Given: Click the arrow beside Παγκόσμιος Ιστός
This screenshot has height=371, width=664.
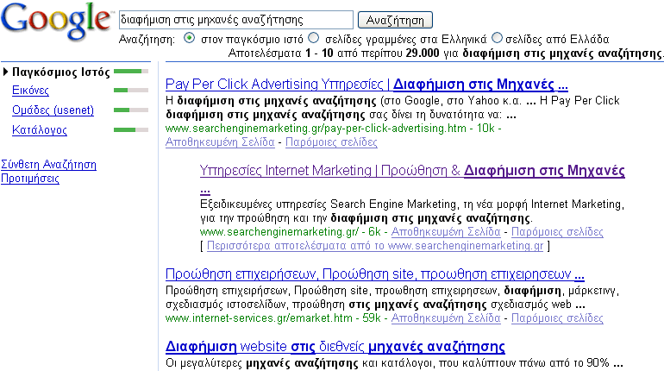Looking at the screenshot, I should (5, 72).
